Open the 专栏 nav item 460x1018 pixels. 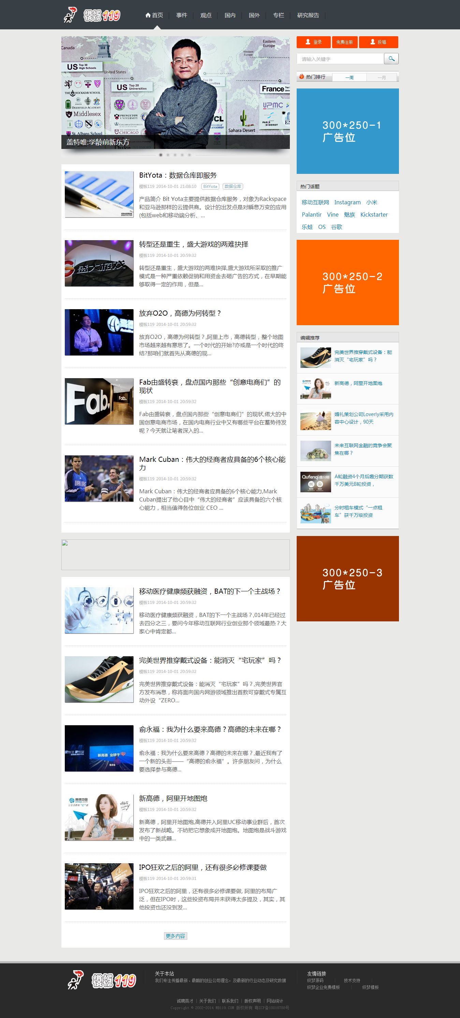pos(279,15)
